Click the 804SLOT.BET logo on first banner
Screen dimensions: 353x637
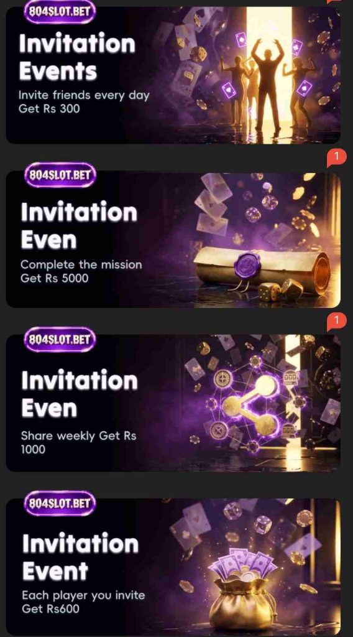point(60,11)
